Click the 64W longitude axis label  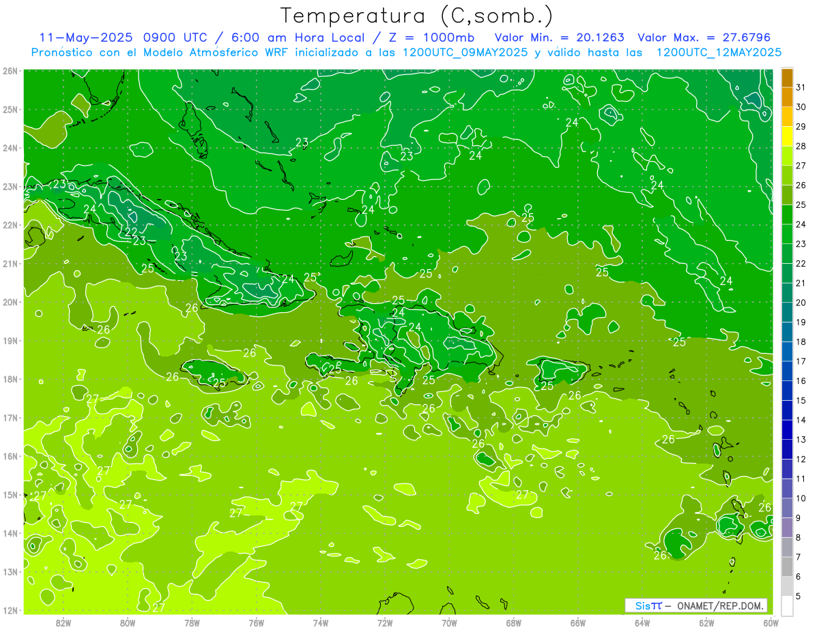point(642,622)
